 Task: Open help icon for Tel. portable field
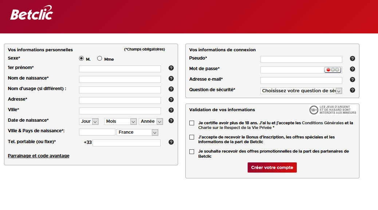[171, 142]
